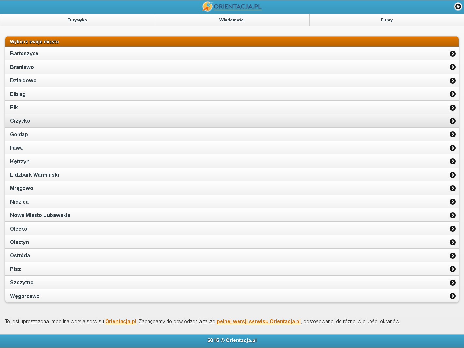
Task: Select the city Mrągowo
Action: coord(22,188)
